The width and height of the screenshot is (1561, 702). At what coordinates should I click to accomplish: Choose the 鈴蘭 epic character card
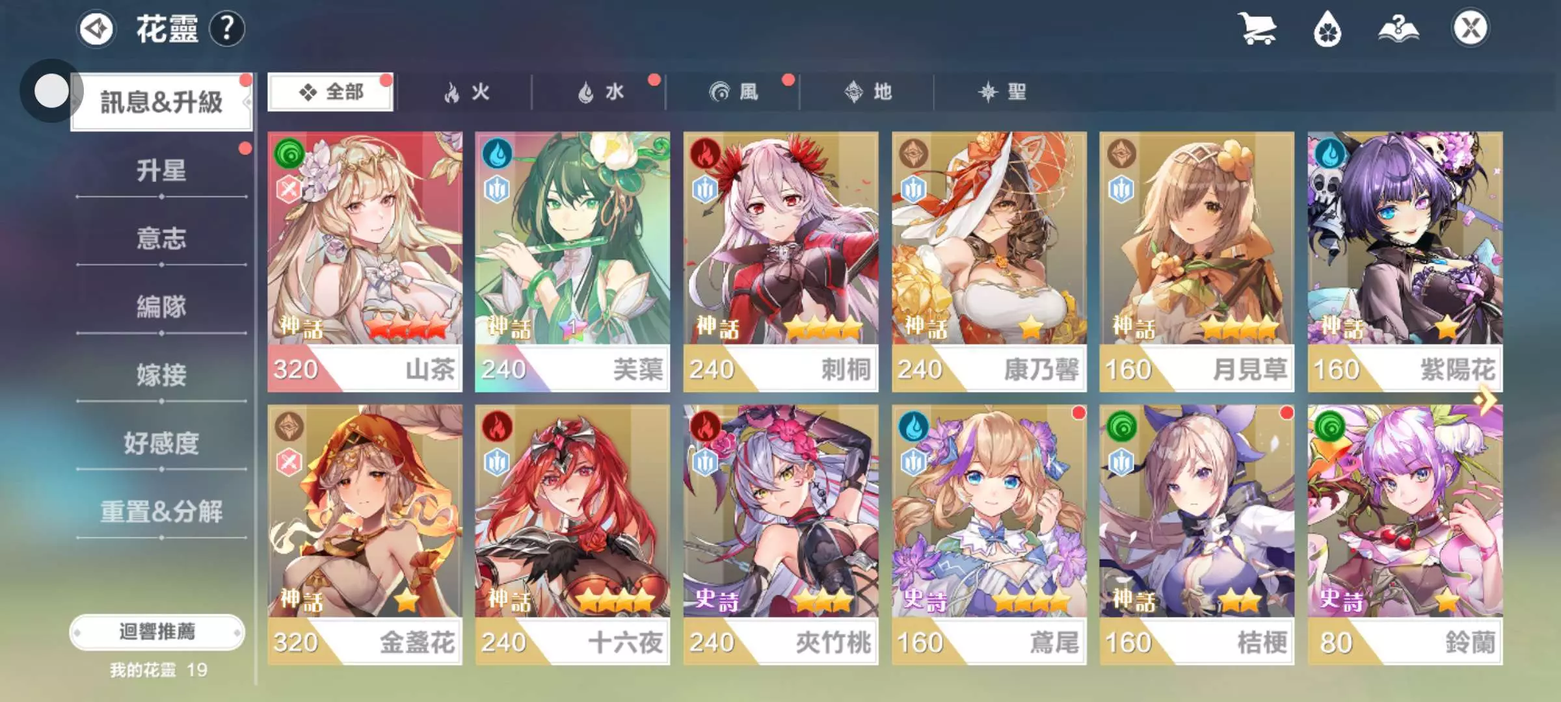coord(1405,535)
